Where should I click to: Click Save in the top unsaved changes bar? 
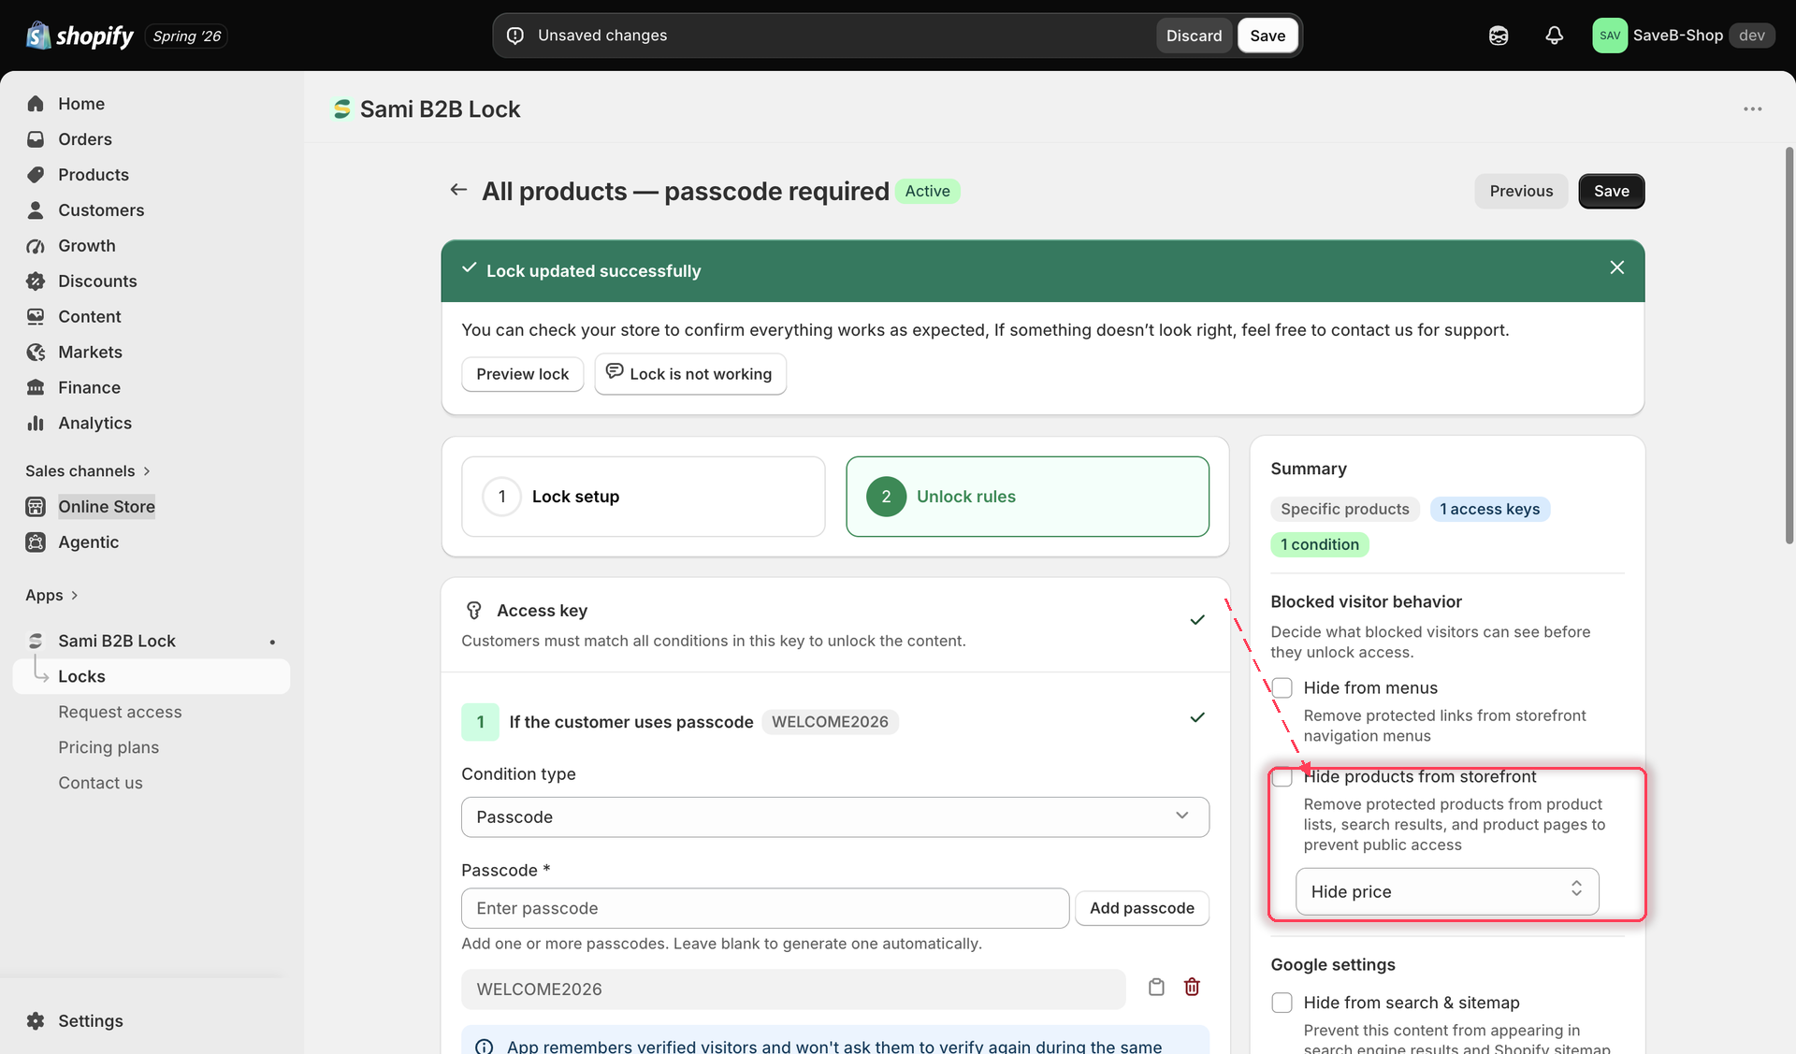point(1267,36)
